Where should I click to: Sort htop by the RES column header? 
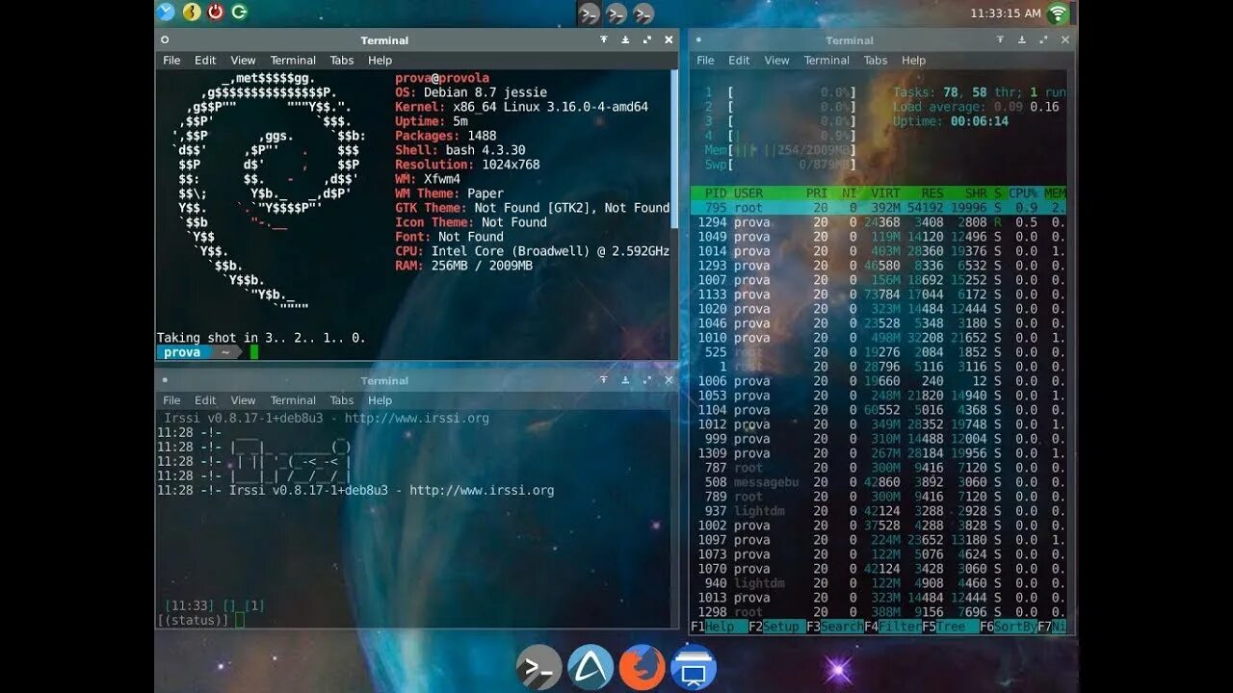932,193
